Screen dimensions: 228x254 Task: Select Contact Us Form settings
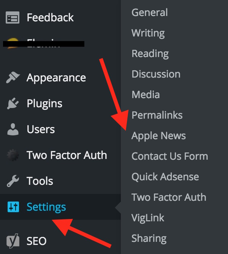(169, 156)
